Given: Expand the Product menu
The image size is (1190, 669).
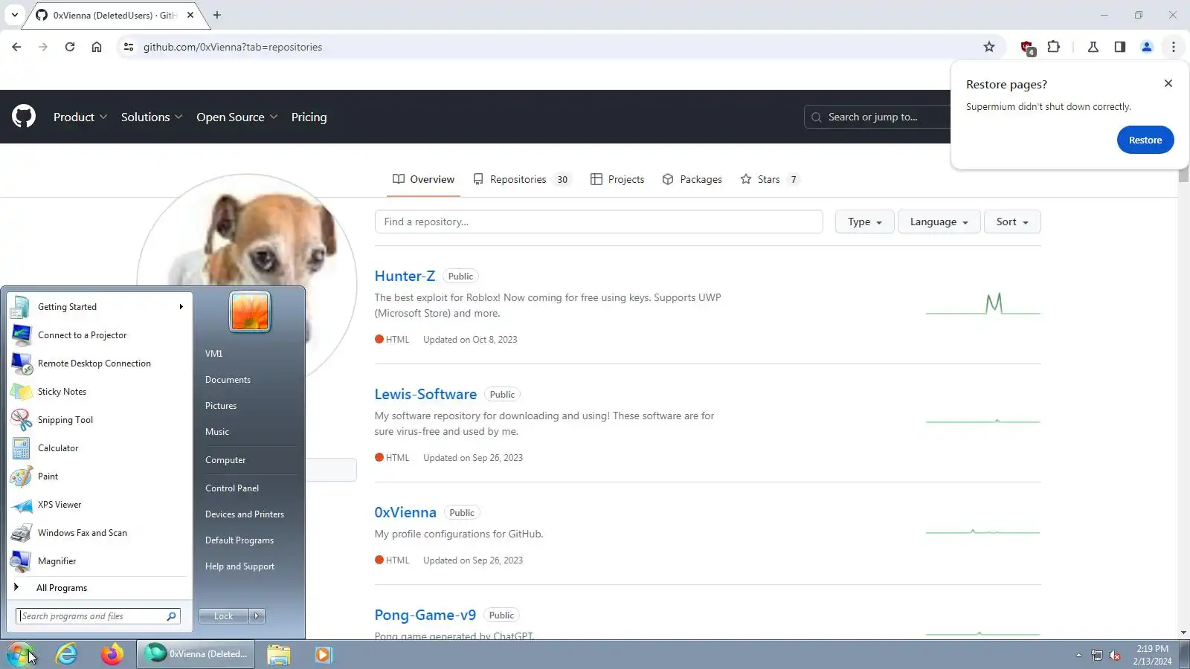Looking at the screenshot, I should pos(80,117).
